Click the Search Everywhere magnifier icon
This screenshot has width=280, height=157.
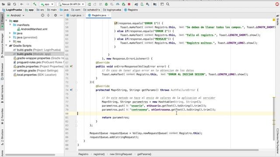coord(168,4)
